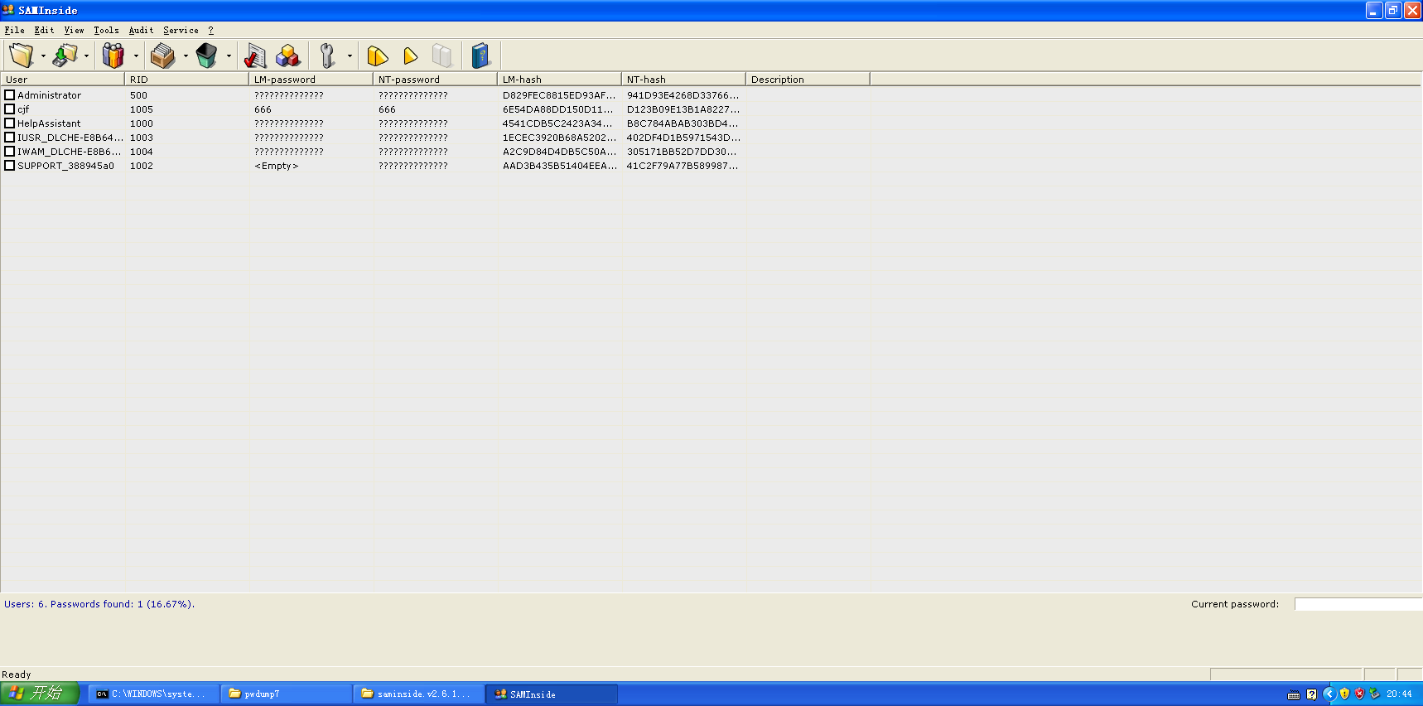Image resolution: width=1423 pixels, height=706 pixels.
Task: Select the IWAM NT-hash 305171BB52D7DD30...
Action: click(682, 152)
